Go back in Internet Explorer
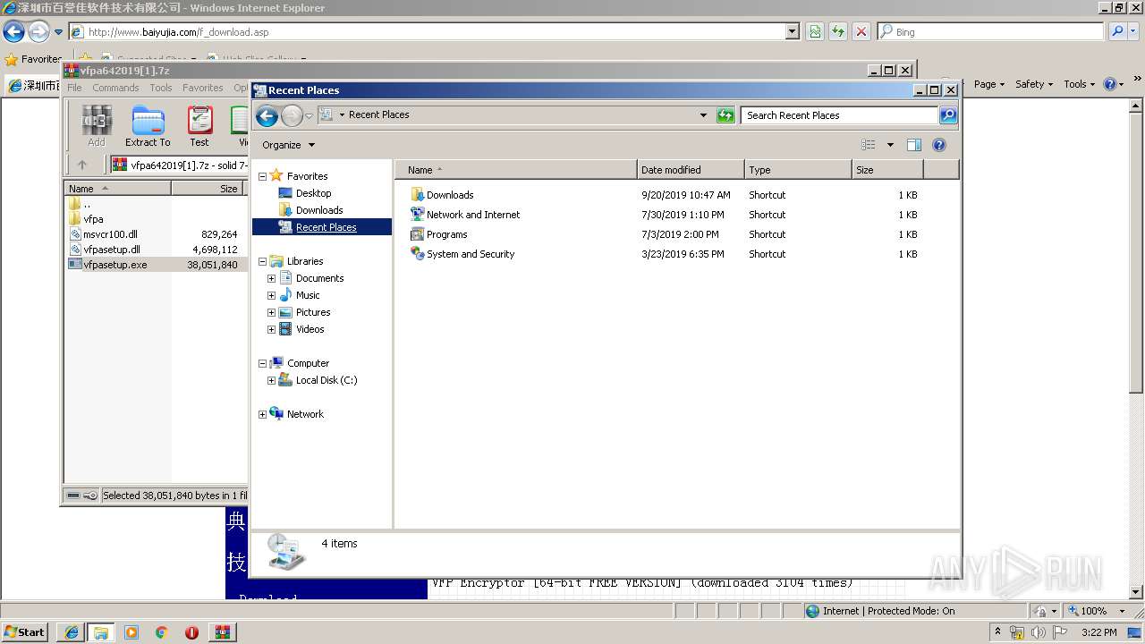1145x644 pixels. pyautogui.click(x=13, y=32)
